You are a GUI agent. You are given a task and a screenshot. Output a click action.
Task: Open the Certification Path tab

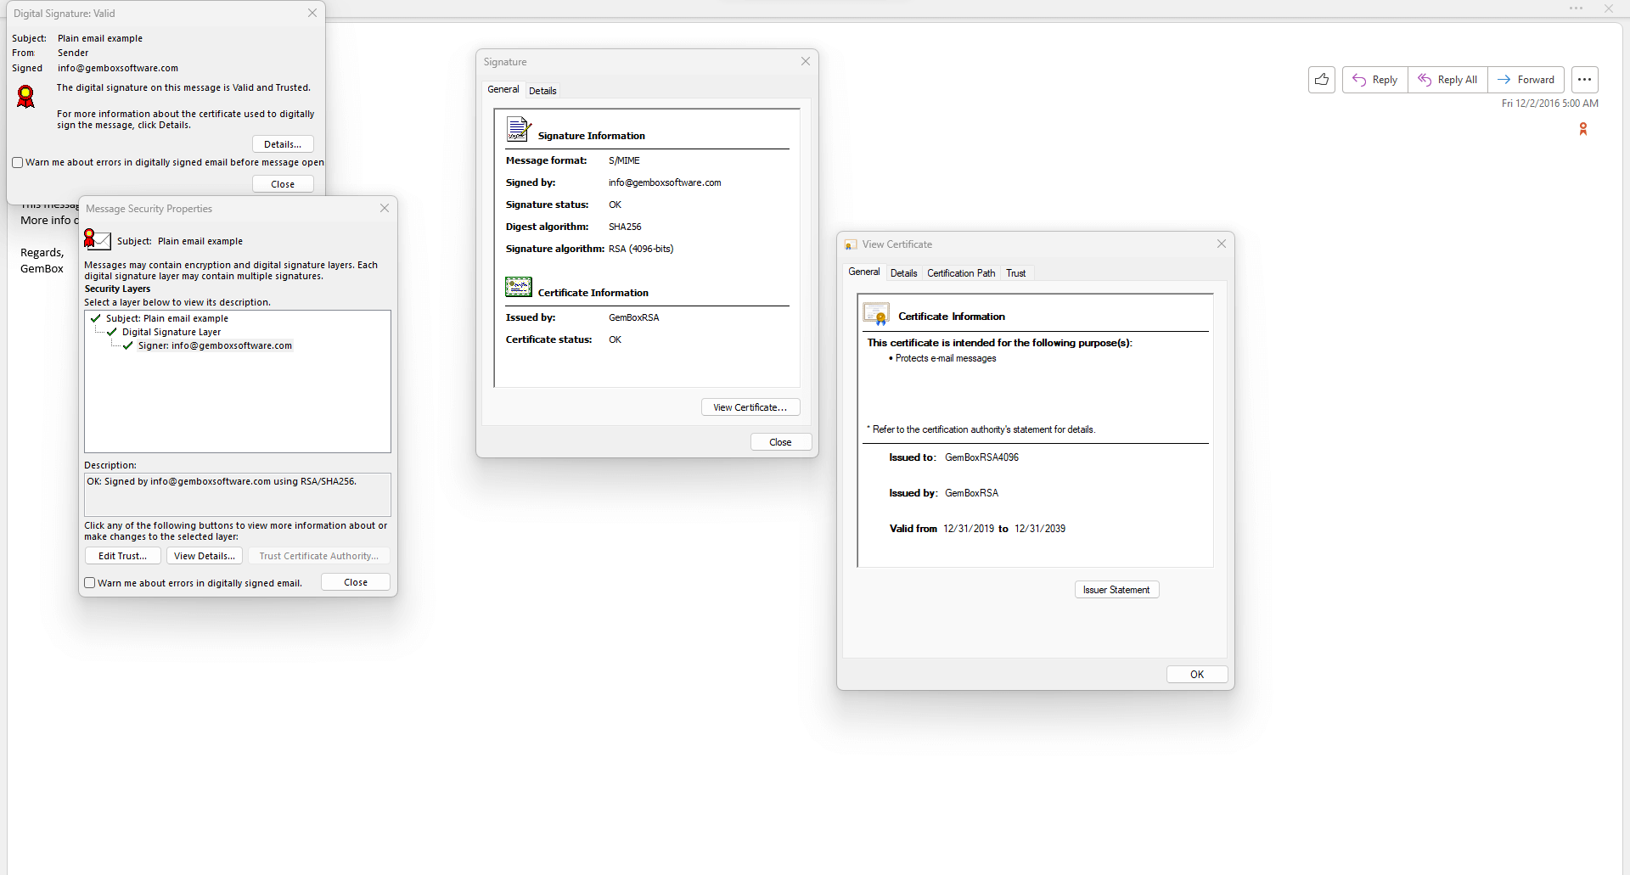pos(960,273)
